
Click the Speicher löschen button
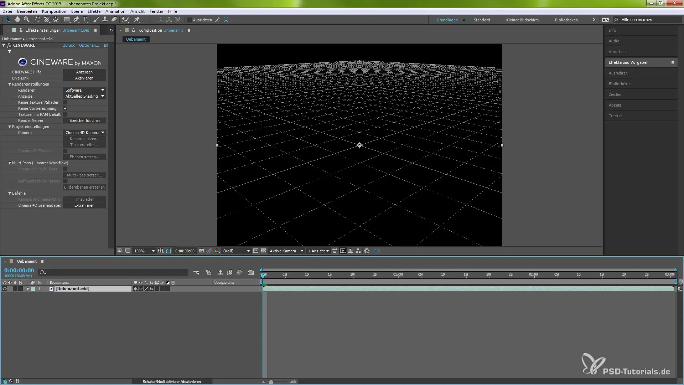(x=84, y=120)
